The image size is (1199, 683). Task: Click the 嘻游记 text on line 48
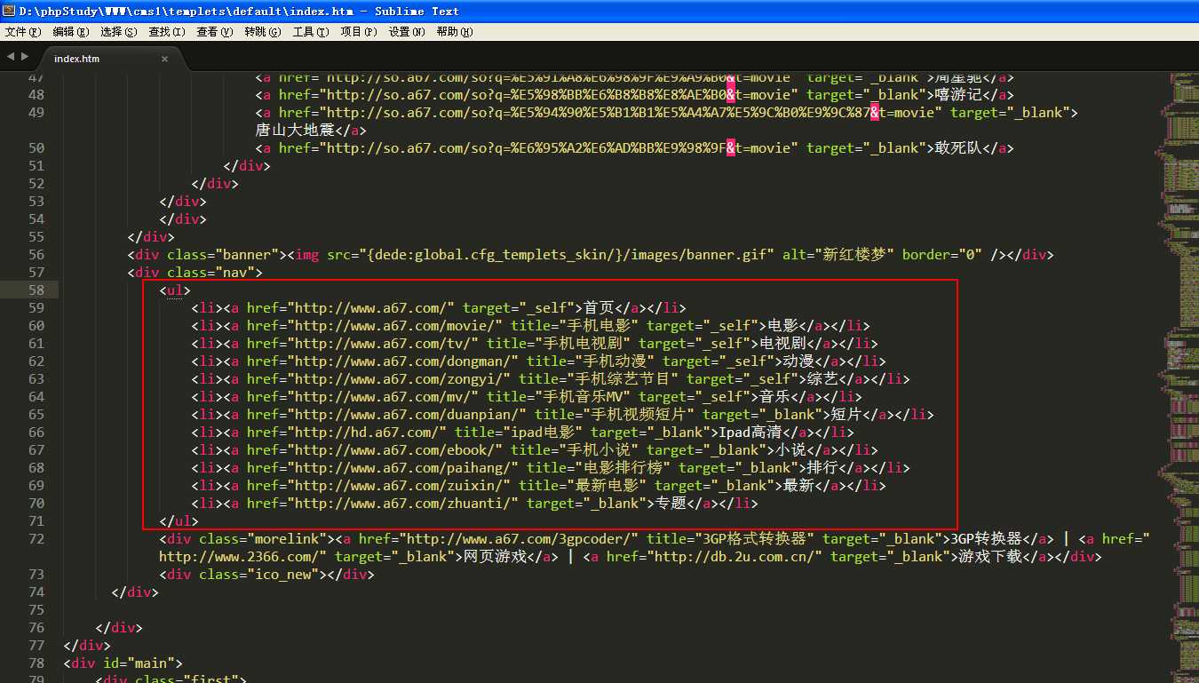pyautogui.click(x=958, y=95)
